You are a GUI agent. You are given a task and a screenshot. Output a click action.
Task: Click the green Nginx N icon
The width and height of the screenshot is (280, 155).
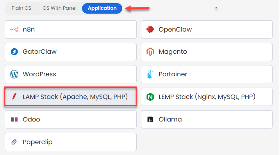(x=150, y=97)
